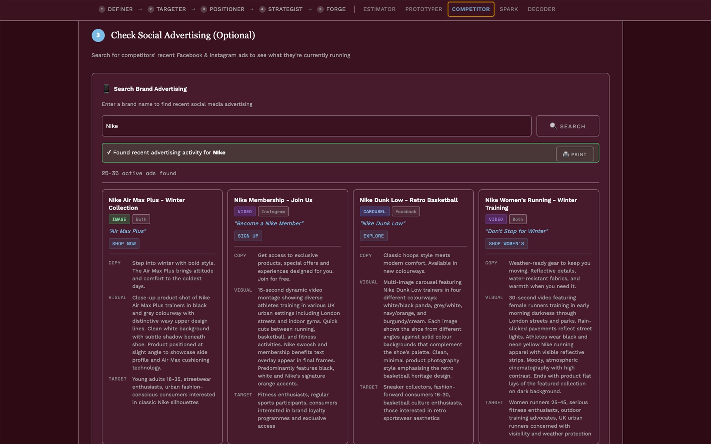
Task: Click the Image tag on Air Max Plus card
Action: (x=119, y=219)
